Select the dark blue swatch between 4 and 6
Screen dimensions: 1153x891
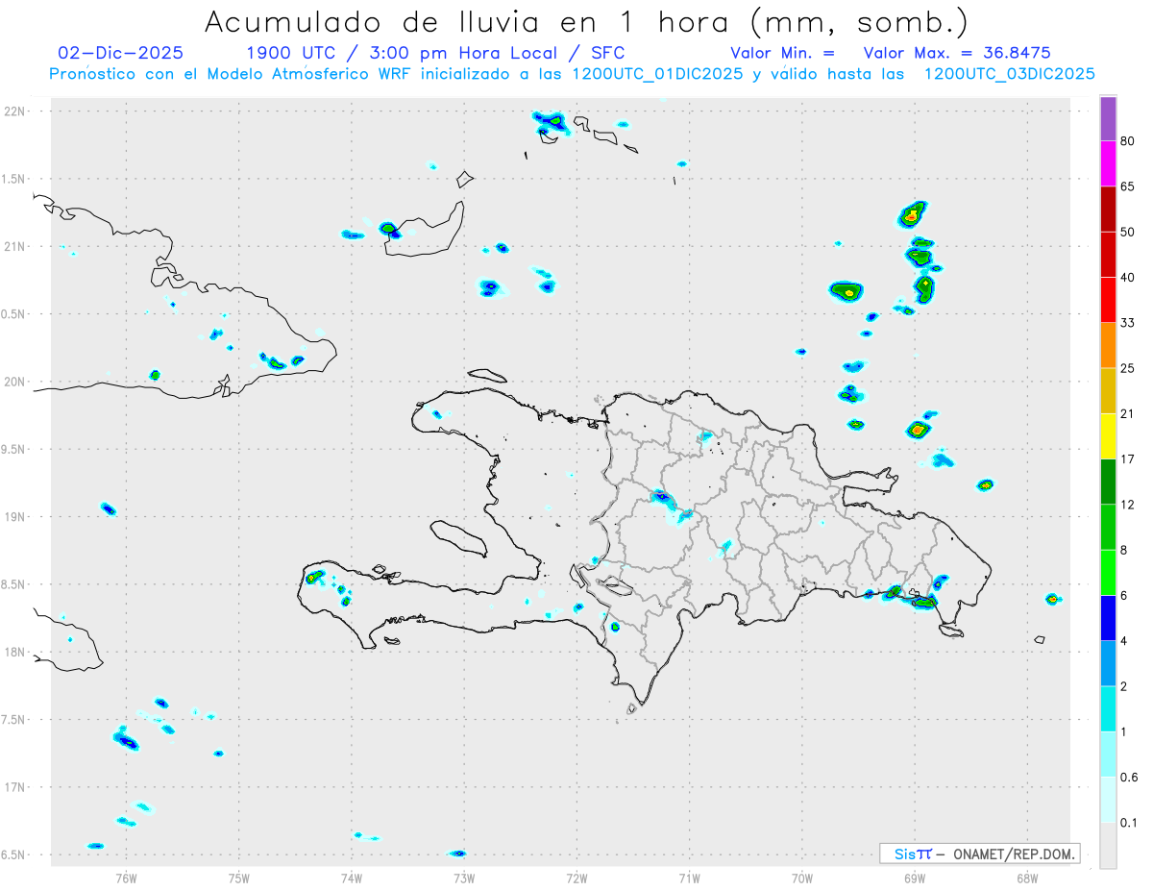tap(1108, 618)
